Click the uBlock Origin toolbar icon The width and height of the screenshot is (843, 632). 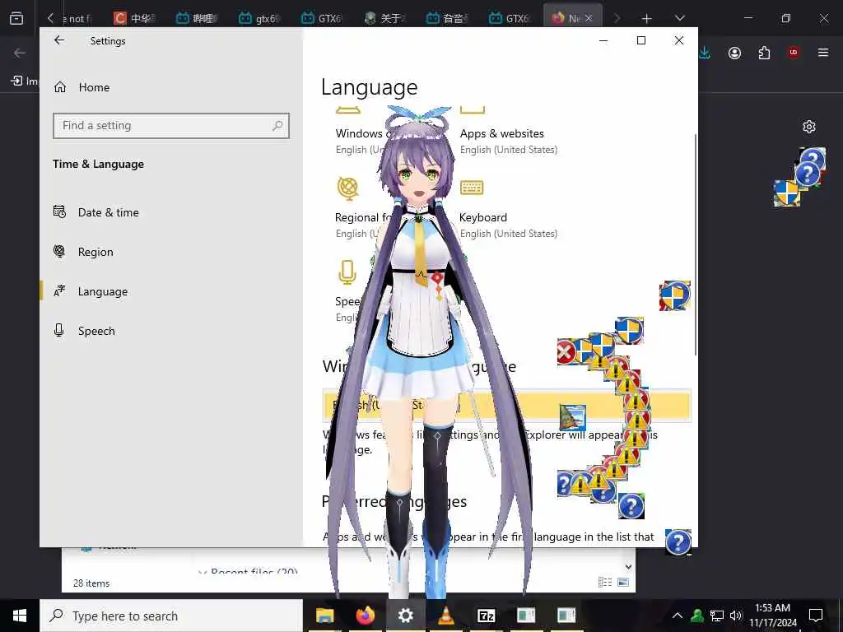pos(794,53)
